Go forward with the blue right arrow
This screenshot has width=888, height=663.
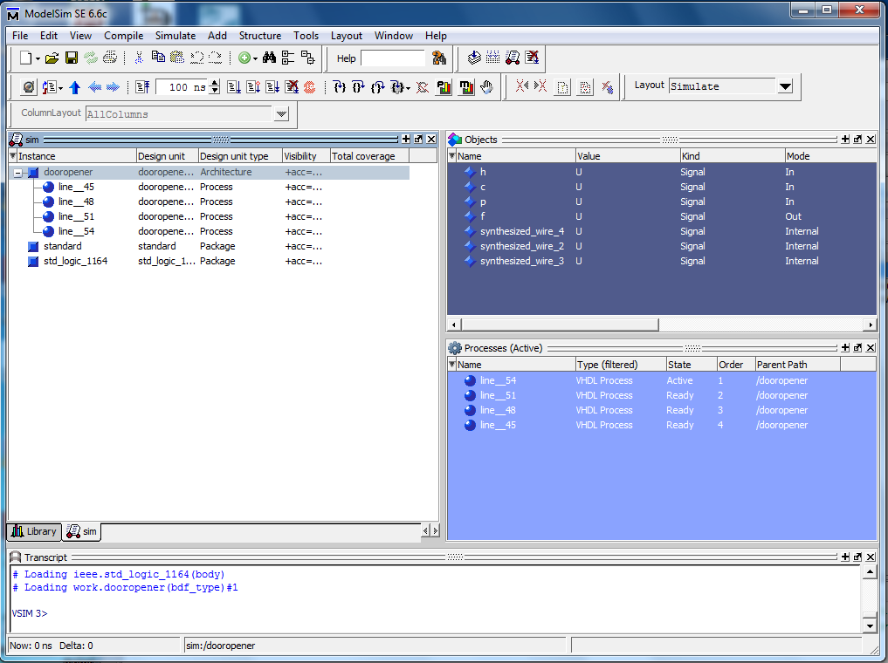(114, 87)
